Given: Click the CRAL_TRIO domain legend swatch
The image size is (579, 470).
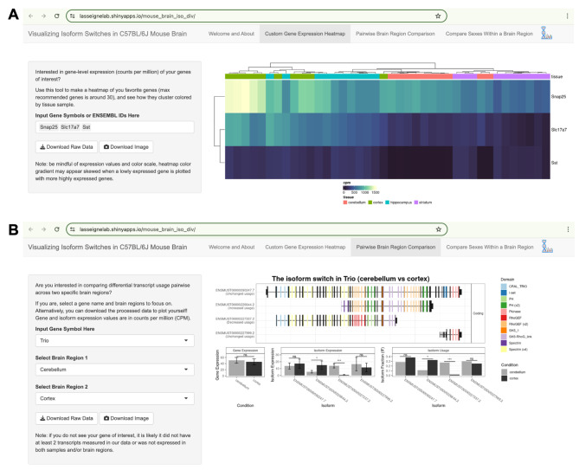Looking at the screenshot, I should coord(504,287).
